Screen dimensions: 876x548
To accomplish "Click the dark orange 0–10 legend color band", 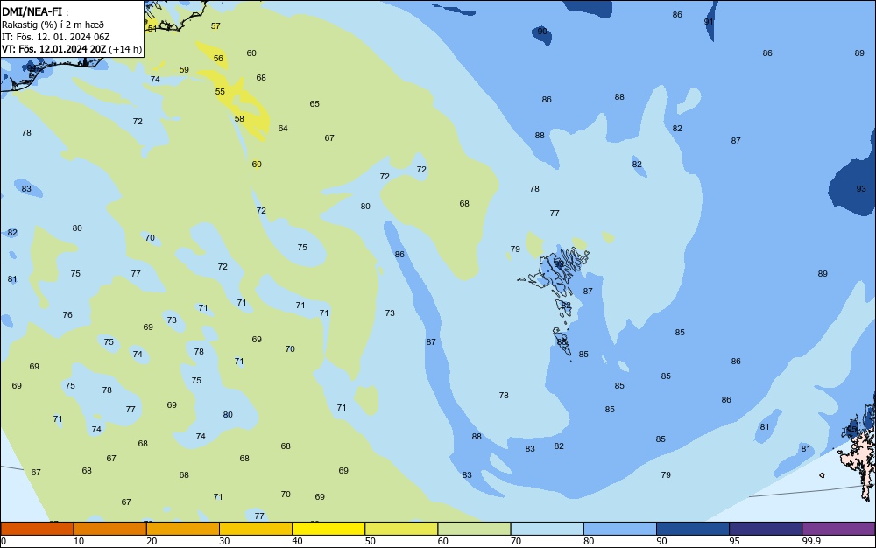I will tap(37, 529).
